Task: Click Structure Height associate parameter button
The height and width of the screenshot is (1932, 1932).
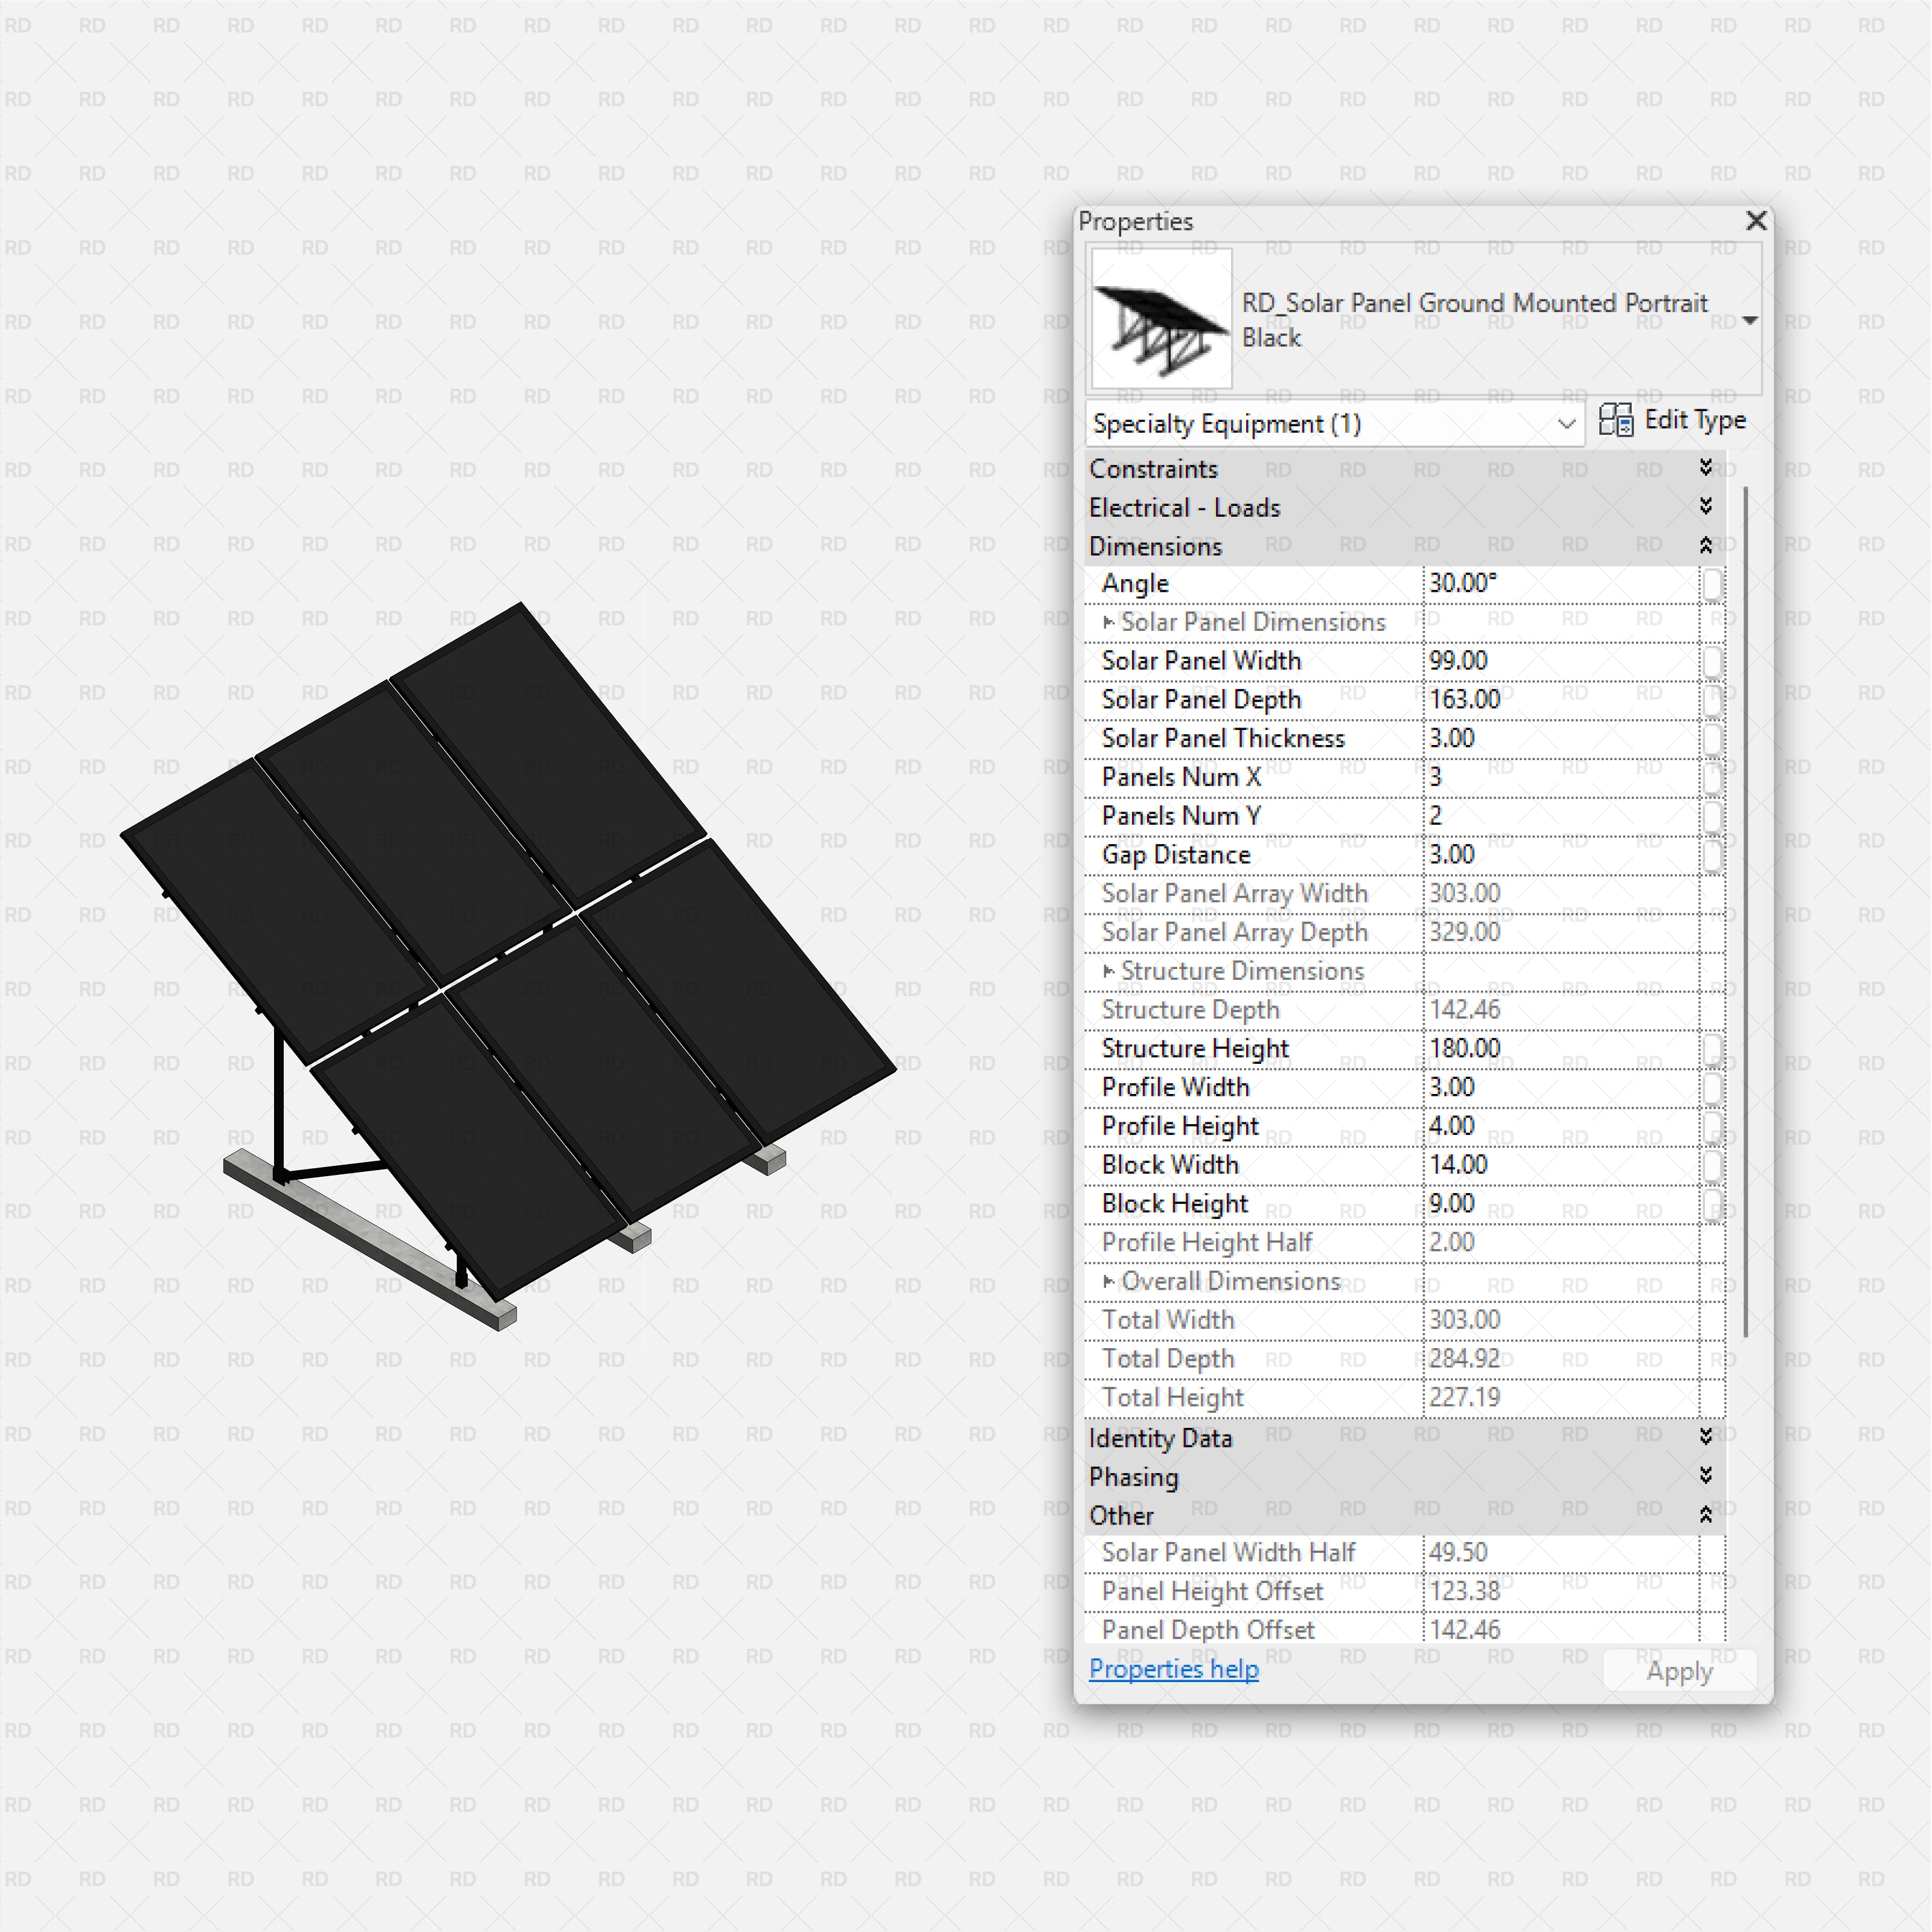Action: tap(1712, 1049)
